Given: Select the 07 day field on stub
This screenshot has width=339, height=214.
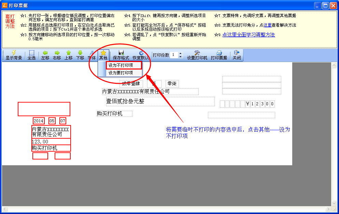Looking at the screenshot, I should point(63,121).
